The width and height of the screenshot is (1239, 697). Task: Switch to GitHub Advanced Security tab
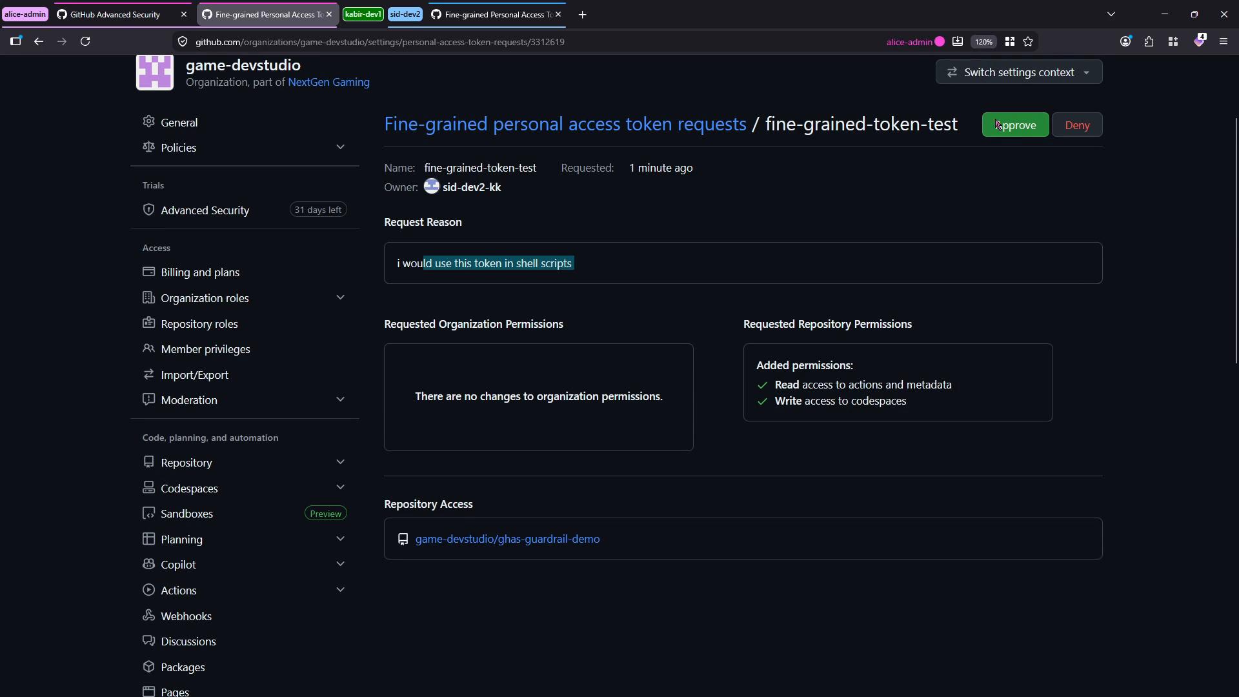[x=115, y=14]
